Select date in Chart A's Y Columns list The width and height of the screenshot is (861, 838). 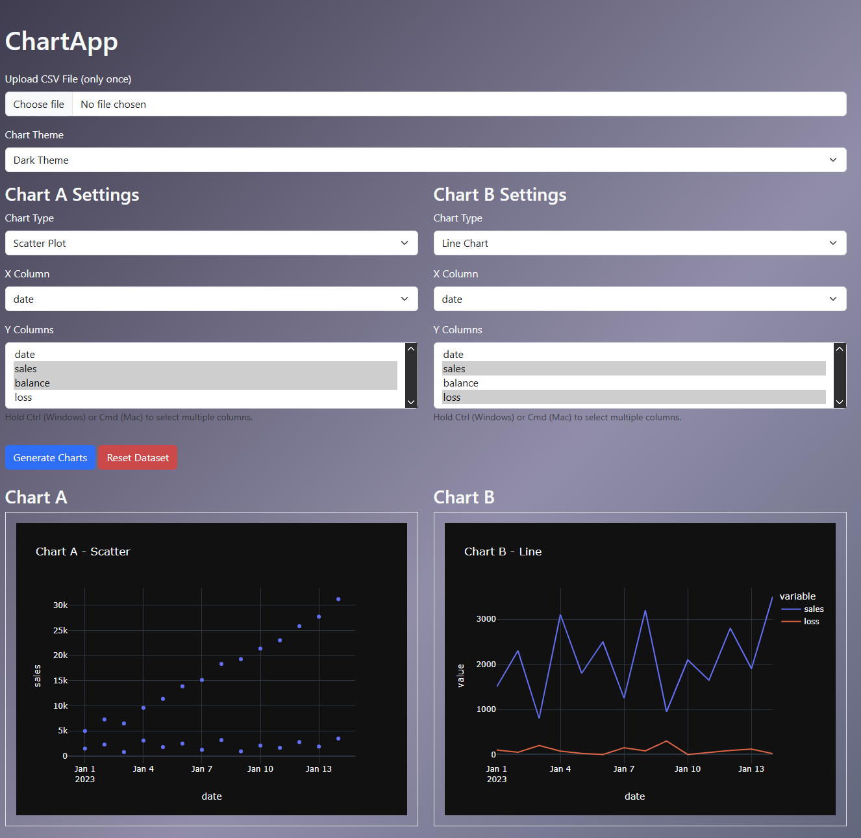[x=205, y=354]
